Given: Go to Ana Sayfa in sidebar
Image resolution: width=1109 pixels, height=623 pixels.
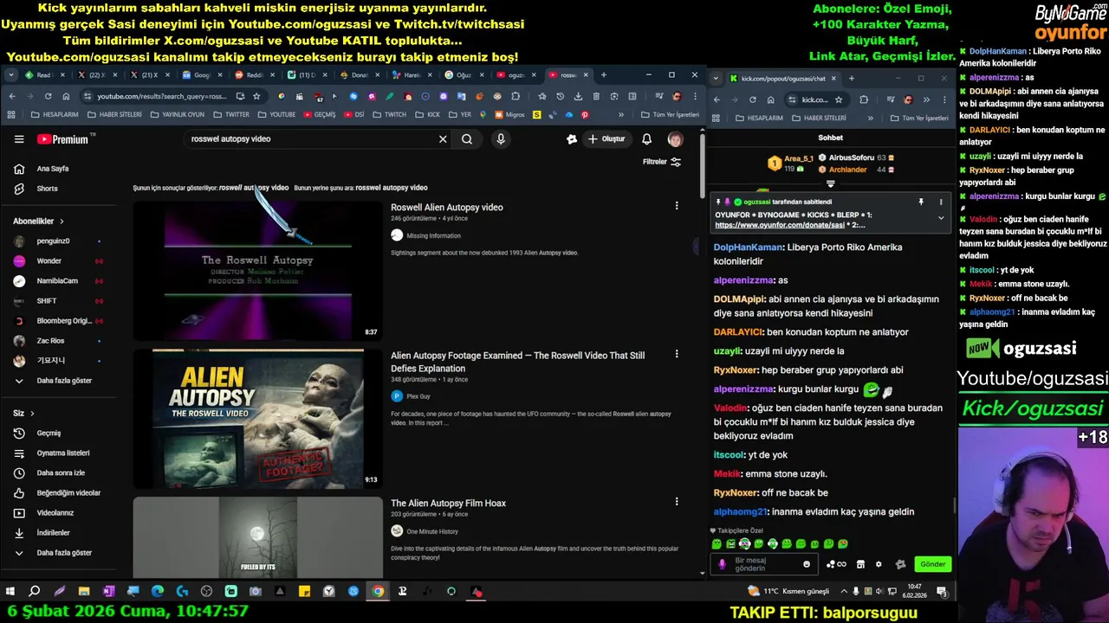Looking at the screenshot, I should (x=53, y=169).
